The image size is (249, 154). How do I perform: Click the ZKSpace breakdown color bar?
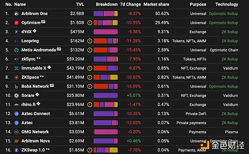click(x=105, y=77)
